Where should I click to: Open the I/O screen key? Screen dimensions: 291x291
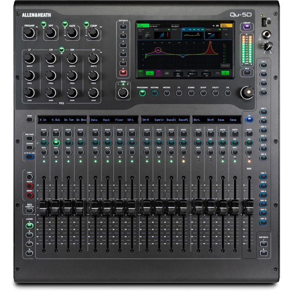[228, 93]
